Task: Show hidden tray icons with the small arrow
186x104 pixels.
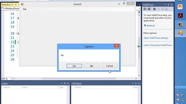Action: coord(177,91)
